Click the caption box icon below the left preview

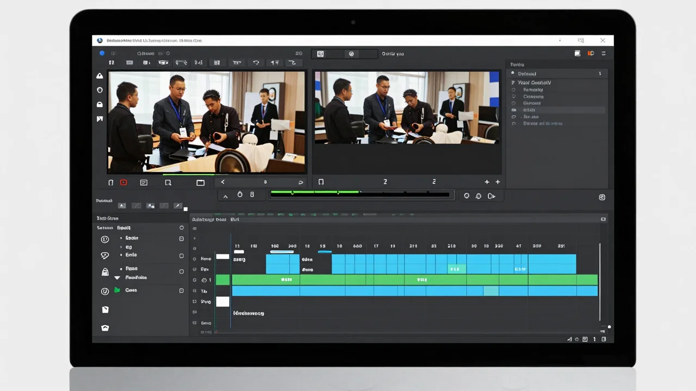(x=144, y=182)
